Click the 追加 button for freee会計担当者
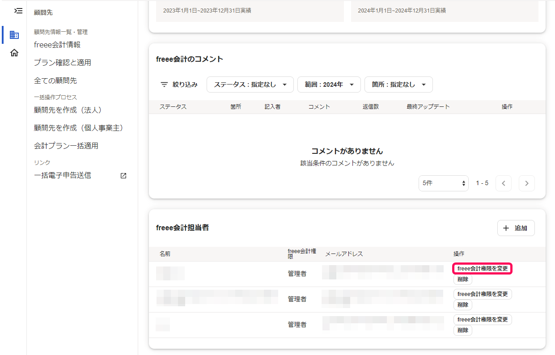Screen dimensions: 555x355 coord(516,228)
